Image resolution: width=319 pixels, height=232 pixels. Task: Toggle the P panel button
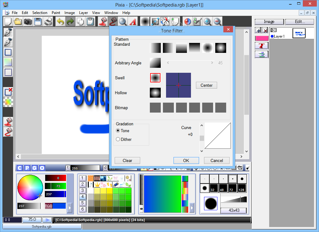point(27,168)
